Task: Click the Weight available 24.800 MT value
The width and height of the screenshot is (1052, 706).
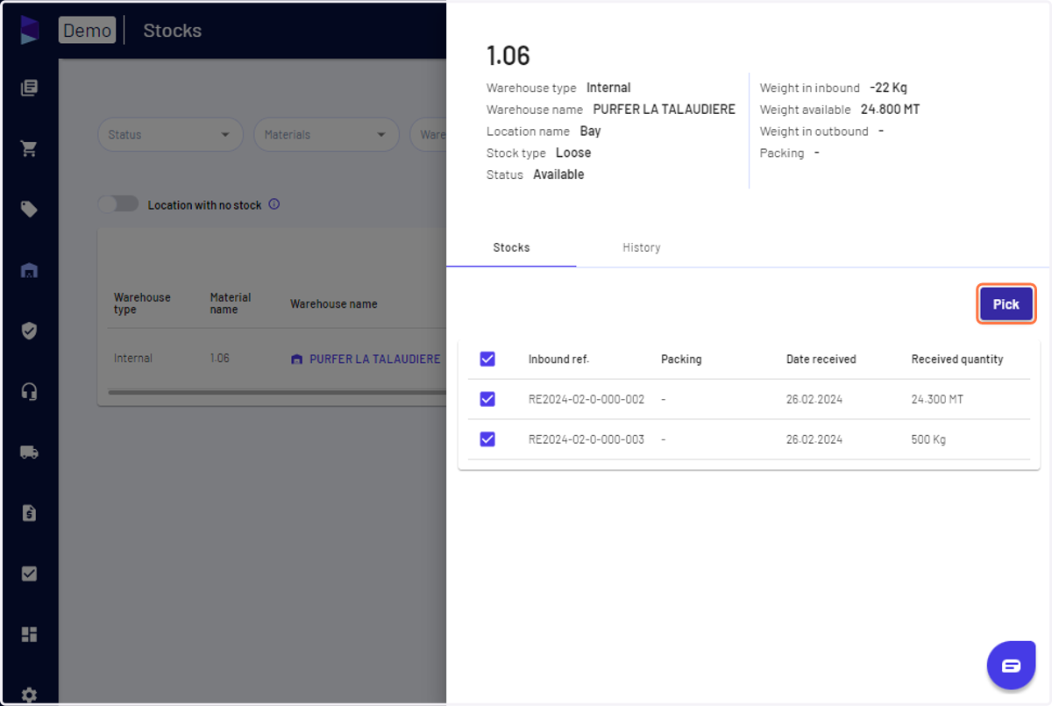Action: (890, 110)
